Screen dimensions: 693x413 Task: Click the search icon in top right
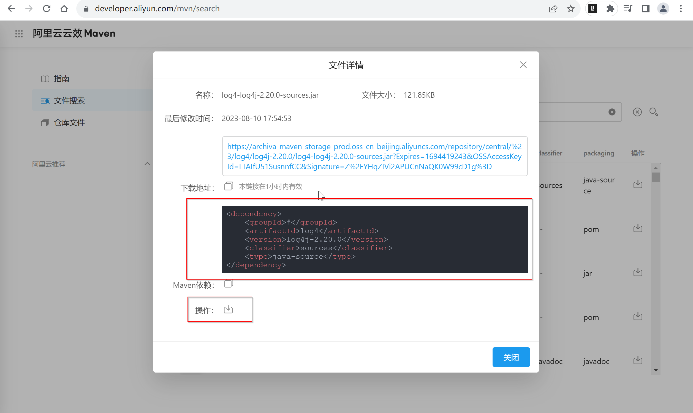[654, 112]
